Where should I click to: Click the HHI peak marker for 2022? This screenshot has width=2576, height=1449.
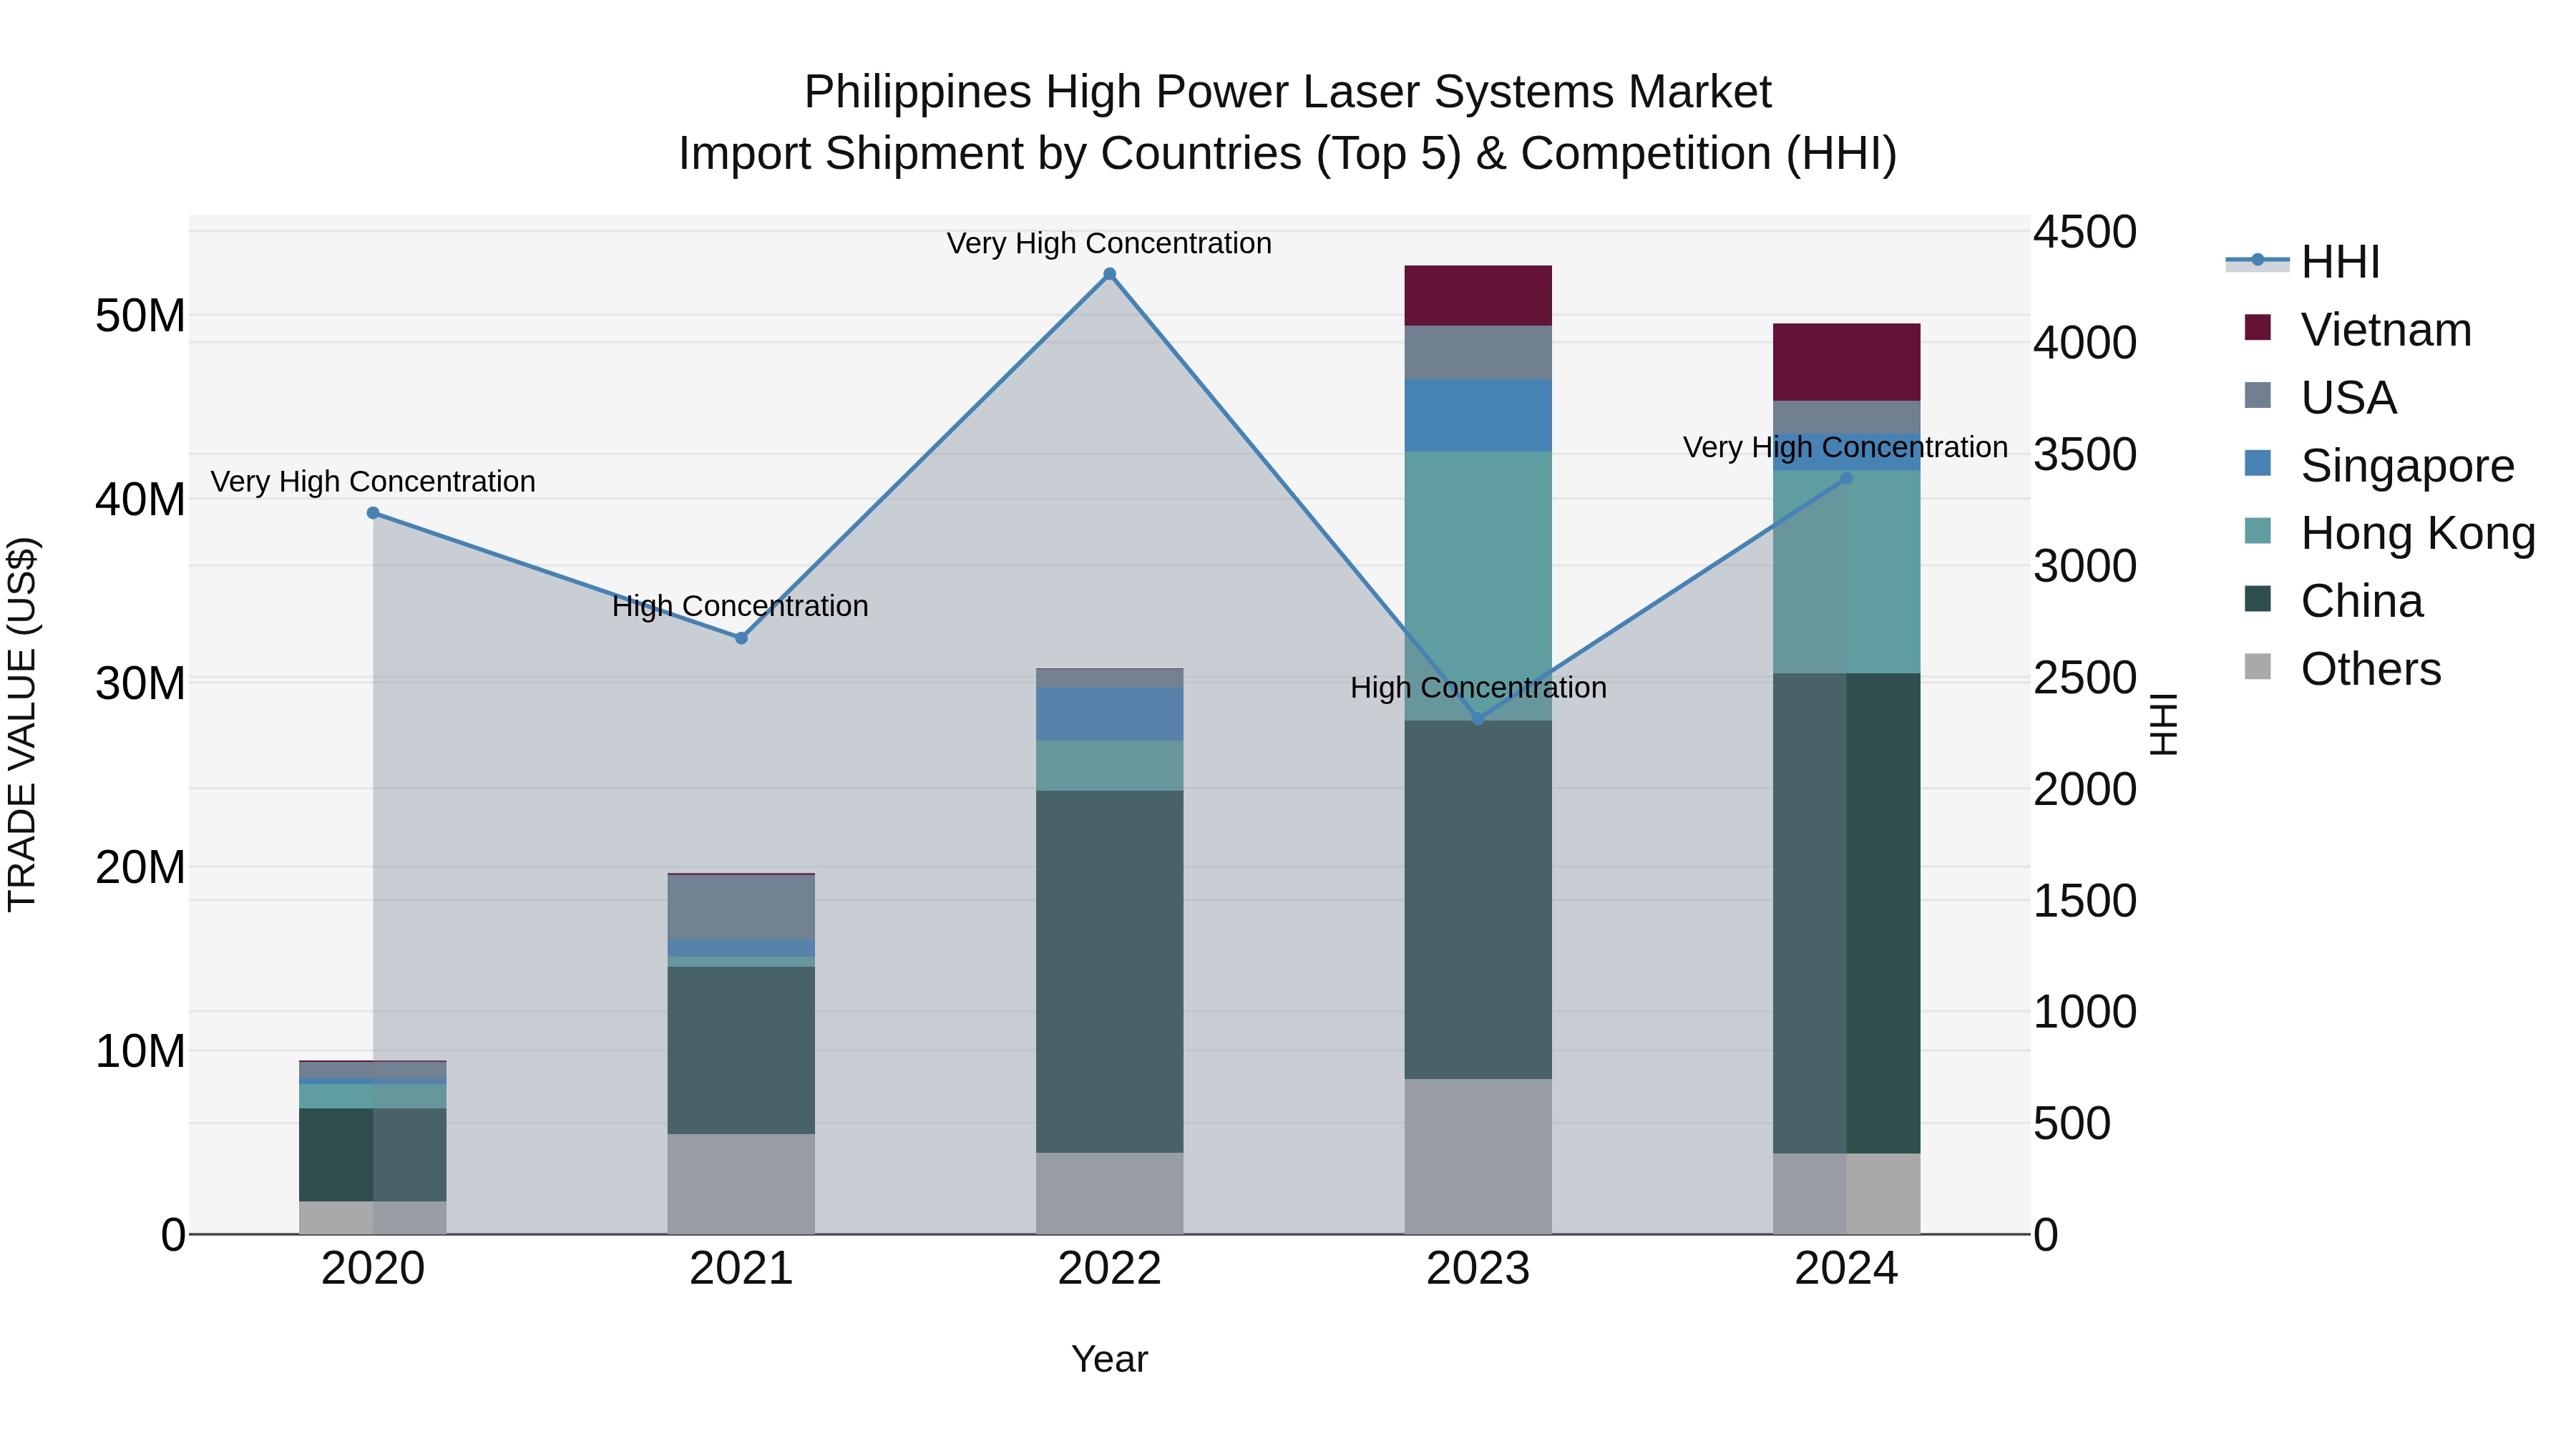[1109, 274]
